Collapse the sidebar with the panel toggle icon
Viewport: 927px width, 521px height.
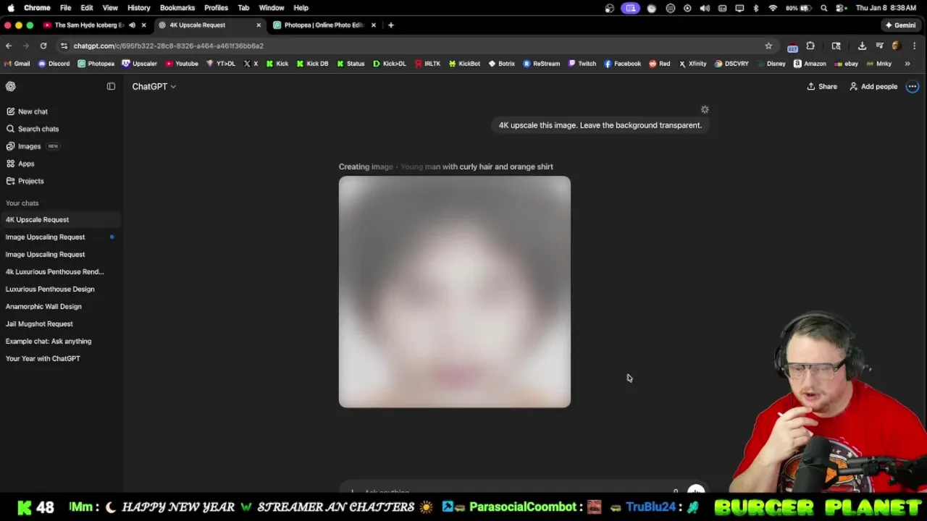coord(111,86)
